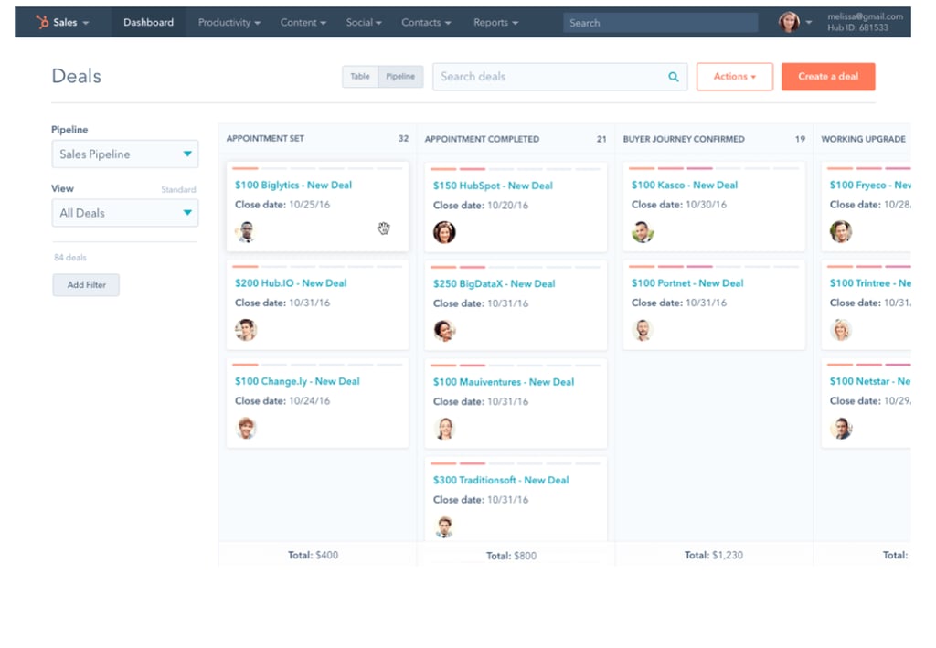Expand the Contacts menu
Viewport: 936px width, 648px height.
point(426,22)
